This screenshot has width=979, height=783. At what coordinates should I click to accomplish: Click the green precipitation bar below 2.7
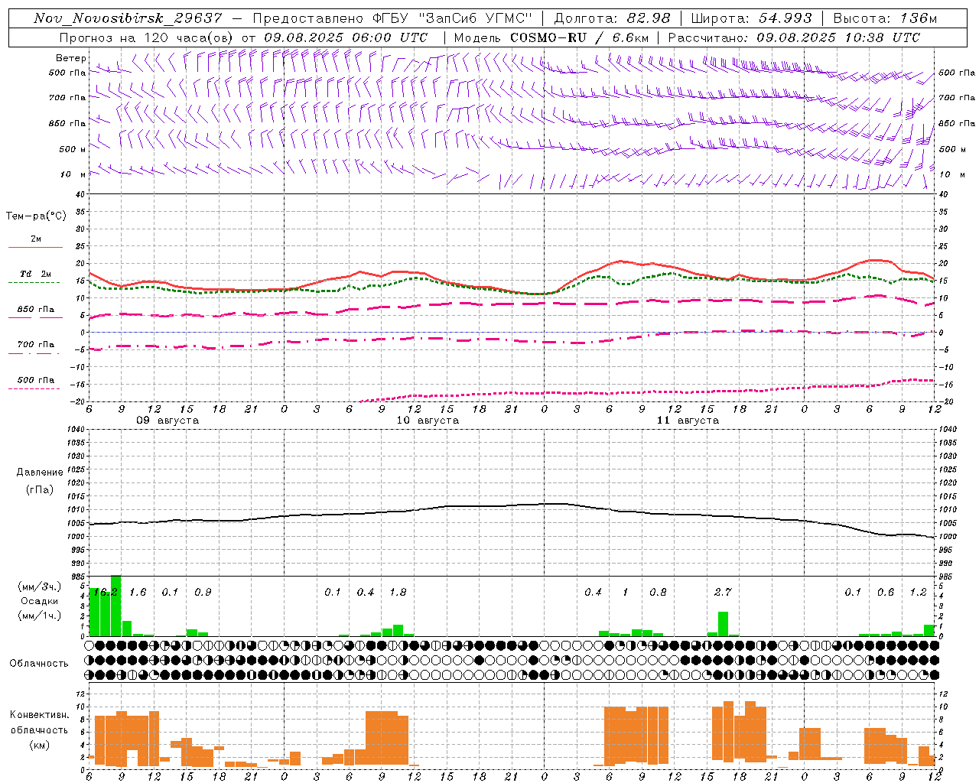coord(723,624)
